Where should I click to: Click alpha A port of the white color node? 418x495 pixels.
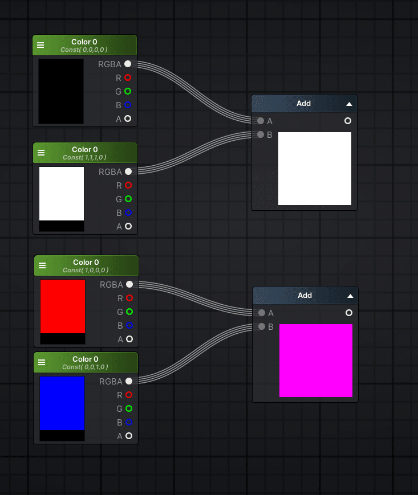pyautogui.click(x=128, y=226)
